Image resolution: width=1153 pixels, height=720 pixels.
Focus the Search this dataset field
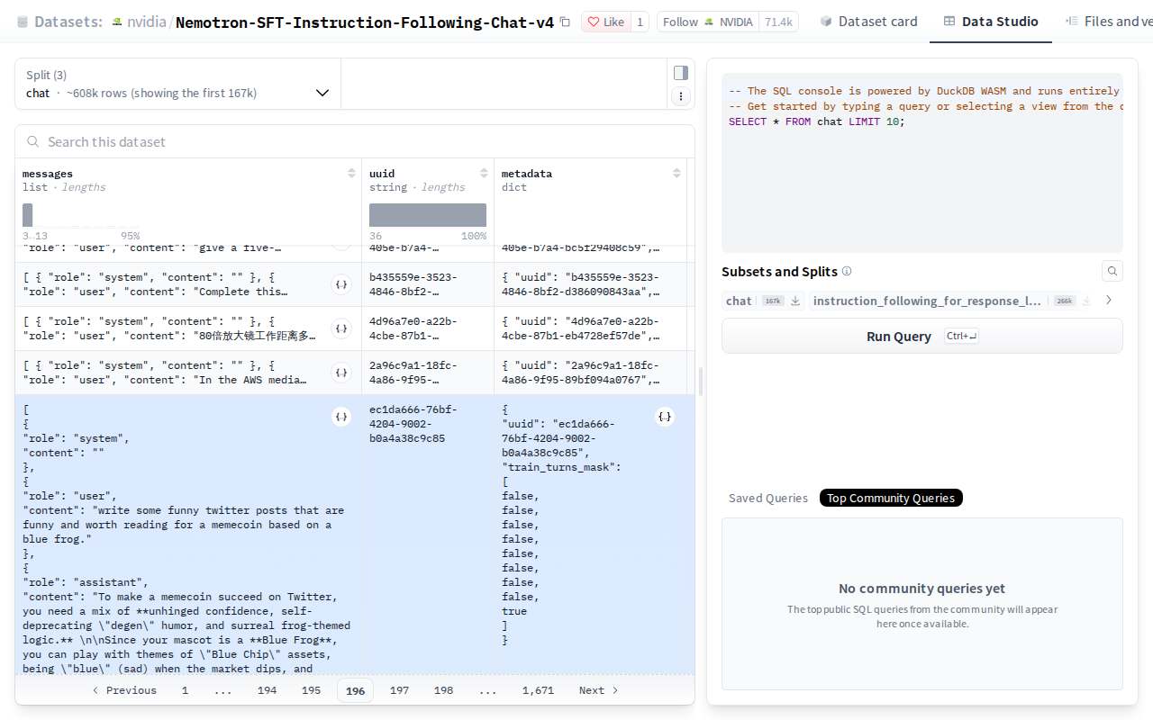click(x=355, y=141)
